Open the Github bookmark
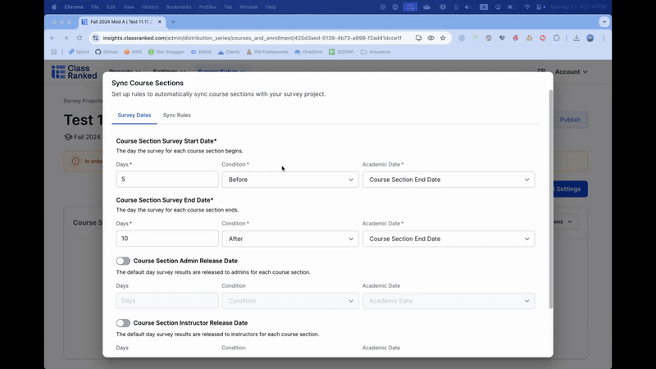The image size is (656, 369). tap(107, 52)
